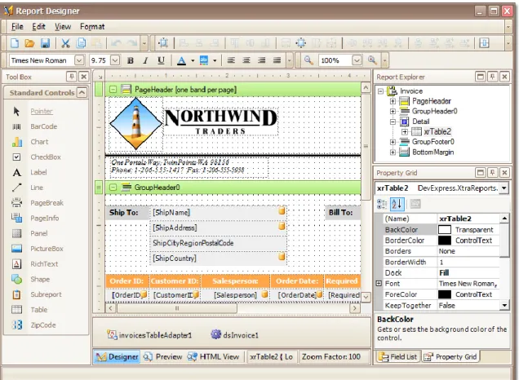This screenshot has width=519, height=380.
Task: Select the PictureBox control in Tool Box
Action: click(x=47, y=249)
